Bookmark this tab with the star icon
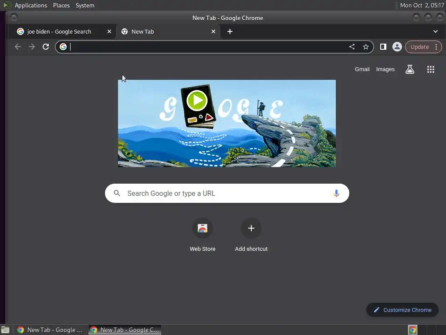 366,47
